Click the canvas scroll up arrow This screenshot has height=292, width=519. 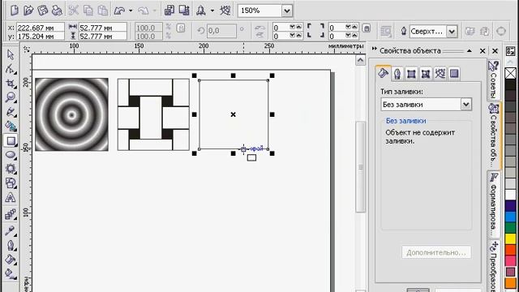(360, 60)
